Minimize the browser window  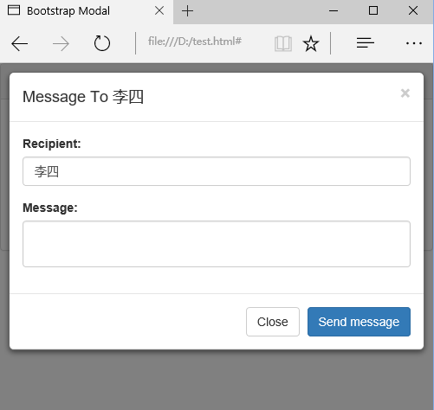(334, 11)
